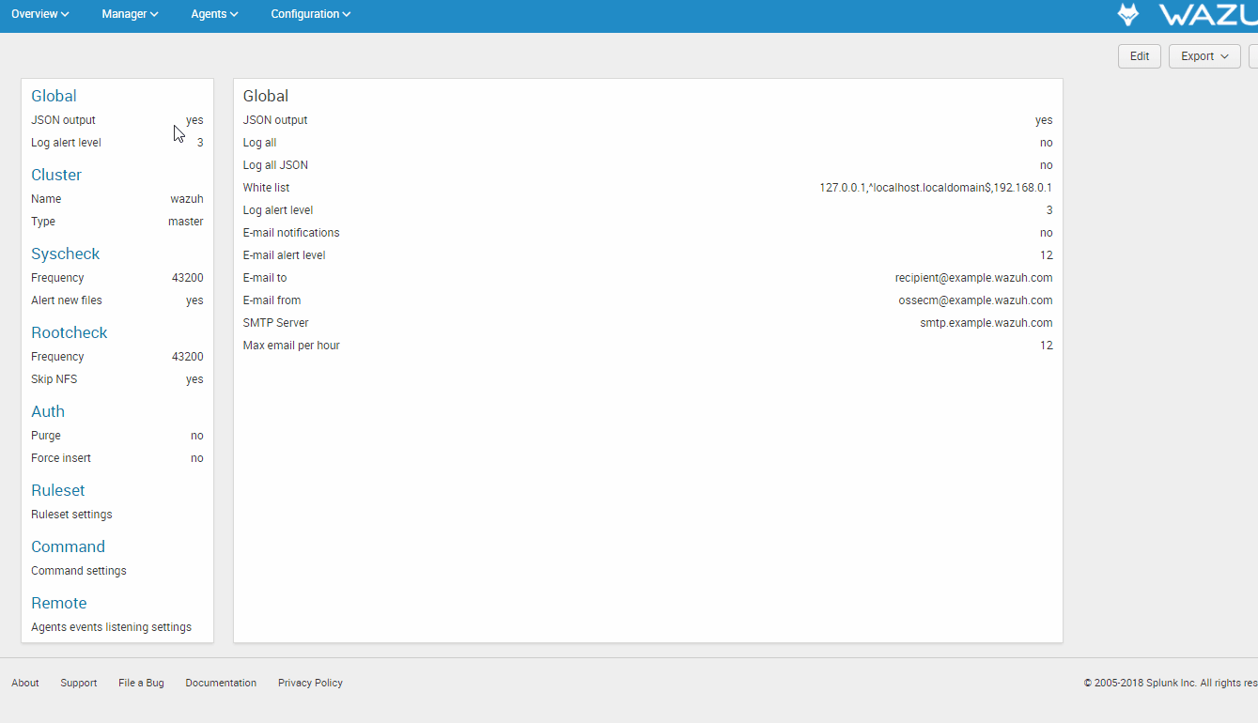1258x723 pixels.
Task: Select the Ruleset section in sidebar
Action: 57,490
